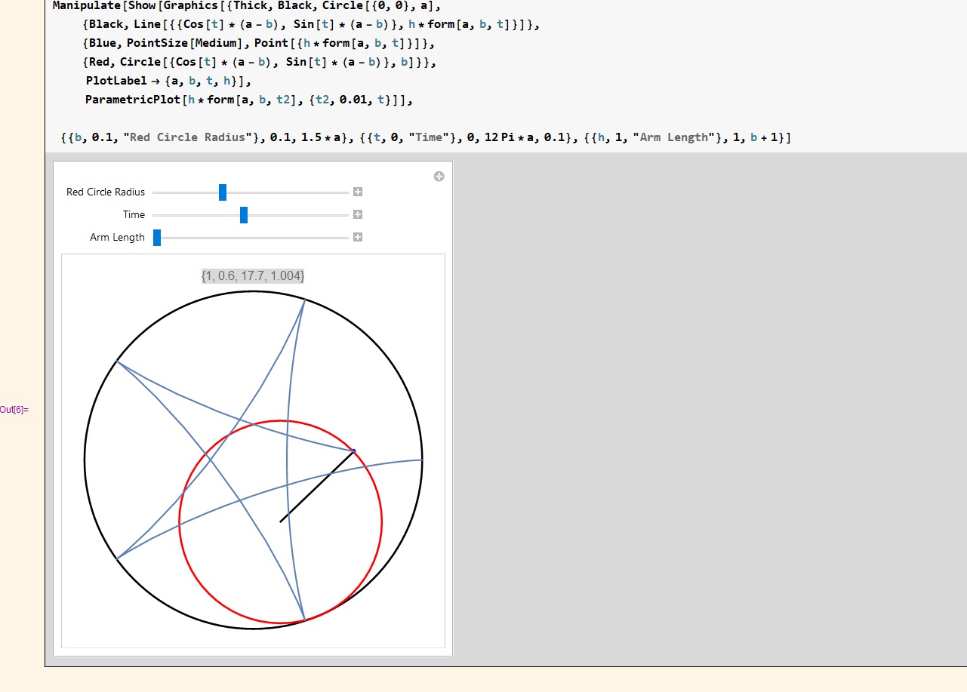Expand the Time slider controls

point(358,215)
